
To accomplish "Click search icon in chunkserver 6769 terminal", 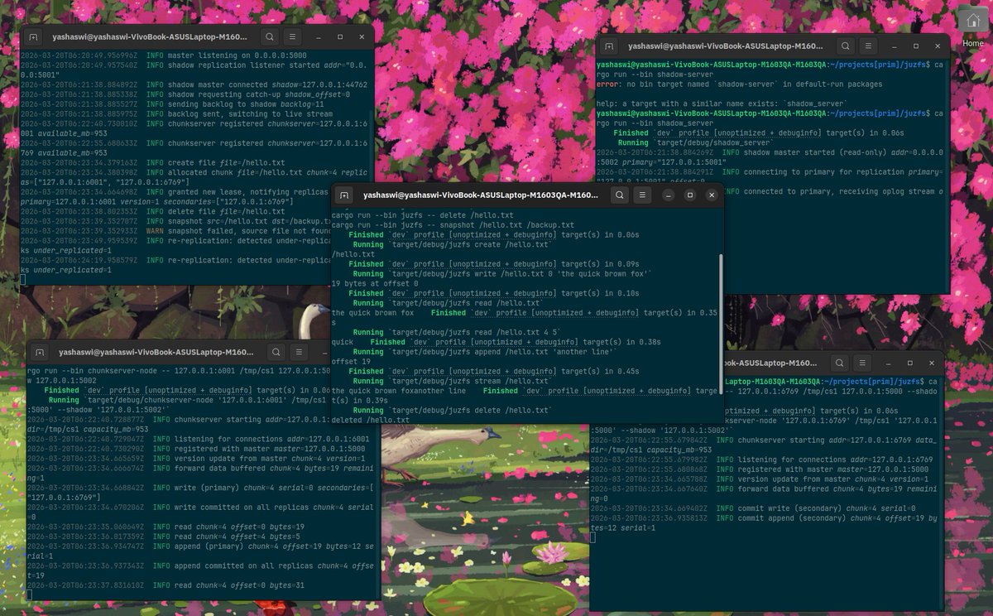I will pos(839,363).
